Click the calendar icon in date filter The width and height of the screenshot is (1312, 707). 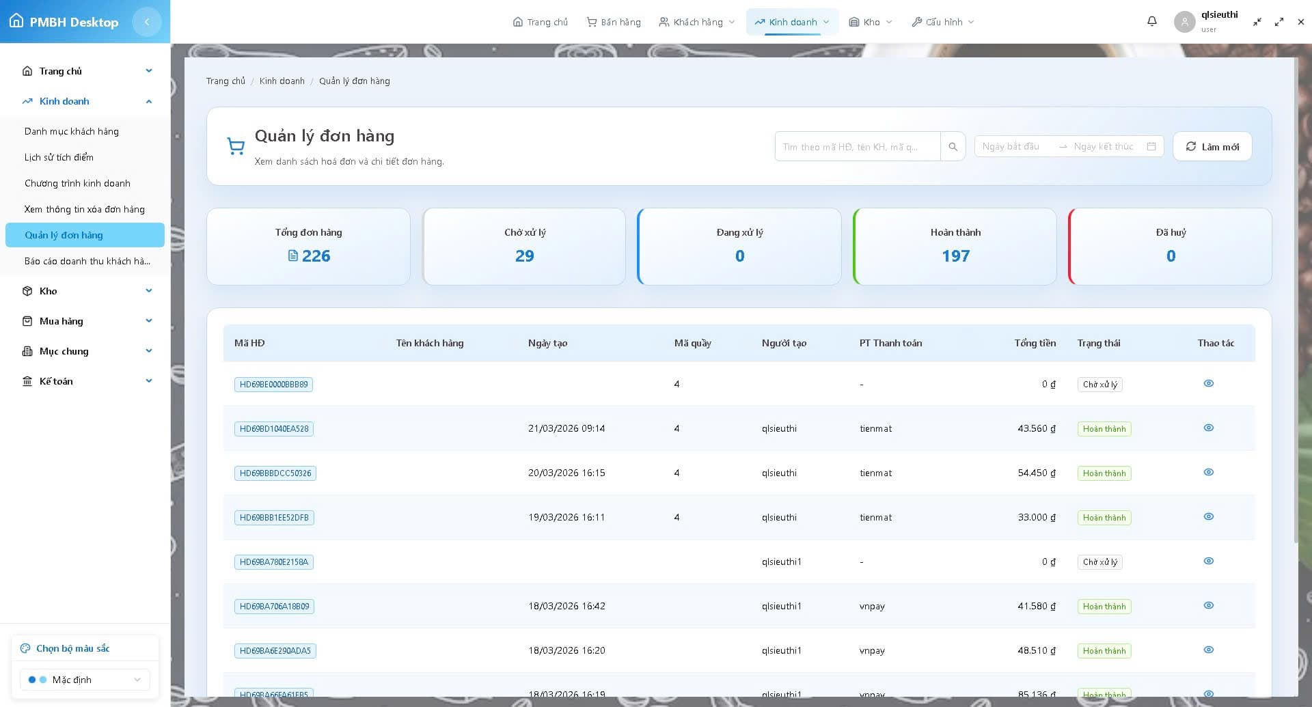tap(1151, 146)
